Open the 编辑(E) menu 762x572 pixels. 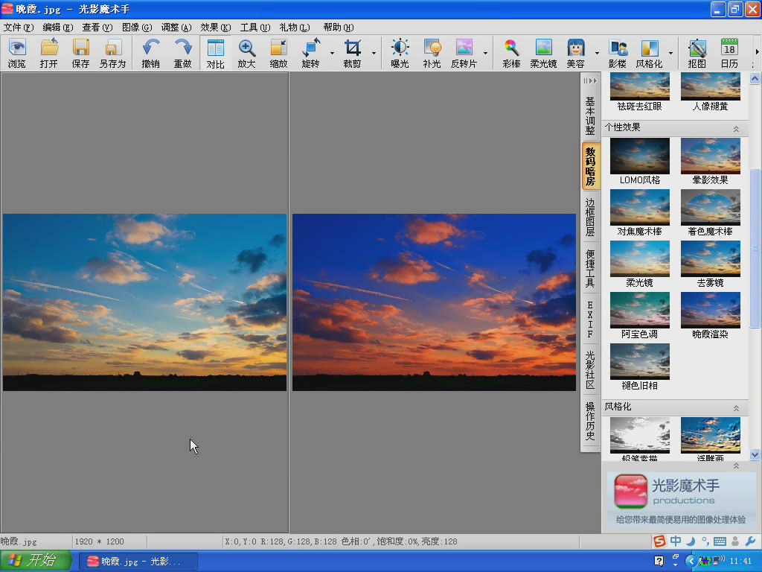tap(58, 28)
